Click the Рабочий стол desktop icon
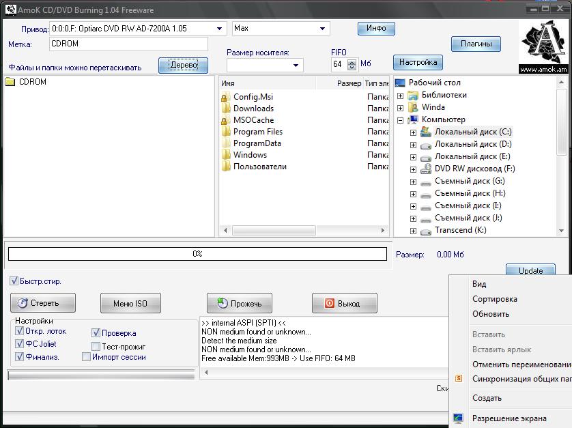This screenshot has width=572, height=428. 400,83
